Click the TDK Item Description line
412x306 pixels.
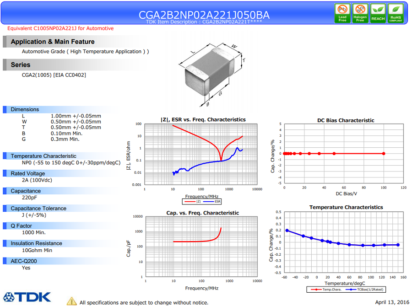[x=204, y=22]
